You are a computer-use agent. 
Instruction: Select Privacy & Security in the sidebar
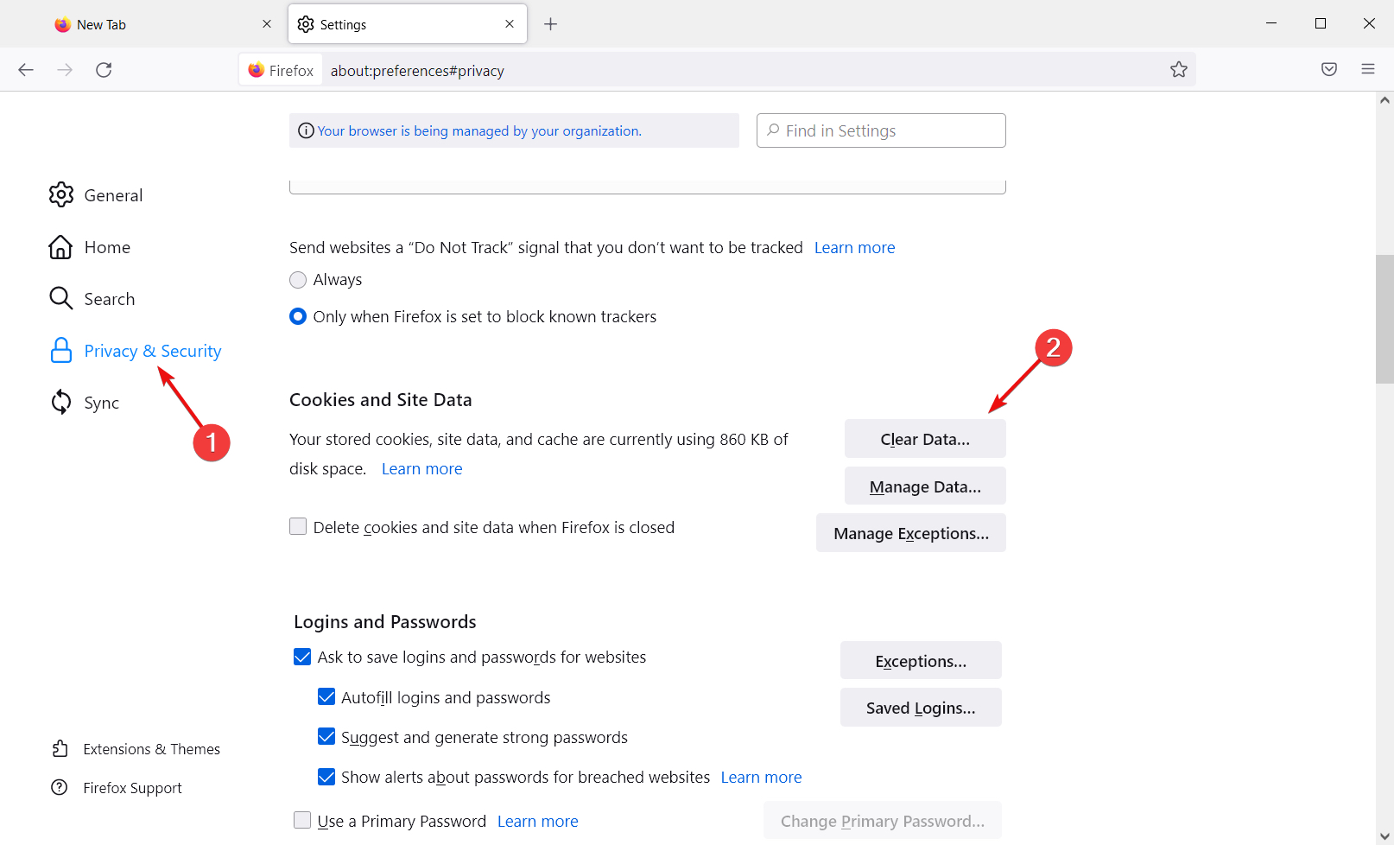pyautogui.click(x=152, y=351)
